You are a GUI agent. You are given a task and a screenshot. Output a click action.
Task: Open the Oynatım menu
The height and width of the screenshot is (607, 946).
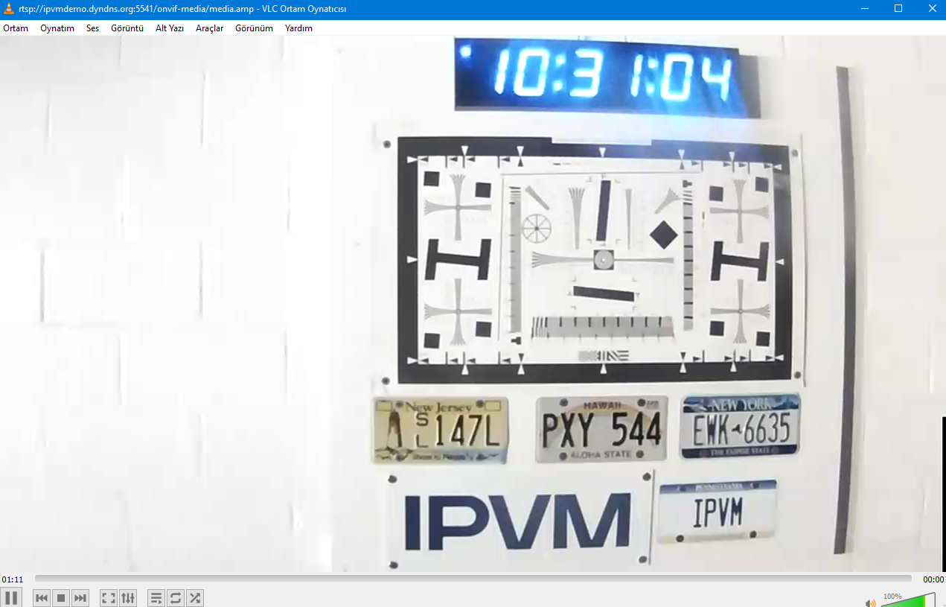pyautogui.click(x=57, y=28)
